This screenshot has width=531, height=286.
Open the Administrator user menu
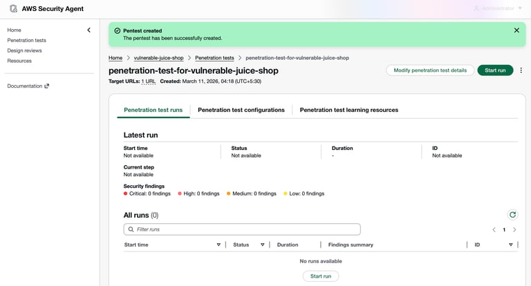point(498,8)
